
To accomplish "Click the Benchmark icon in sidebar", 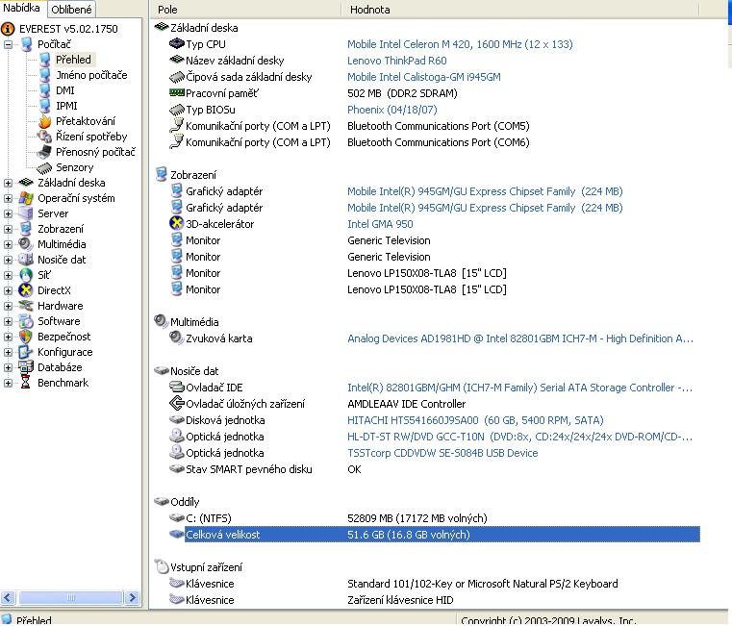I will (x=26, y=383).
